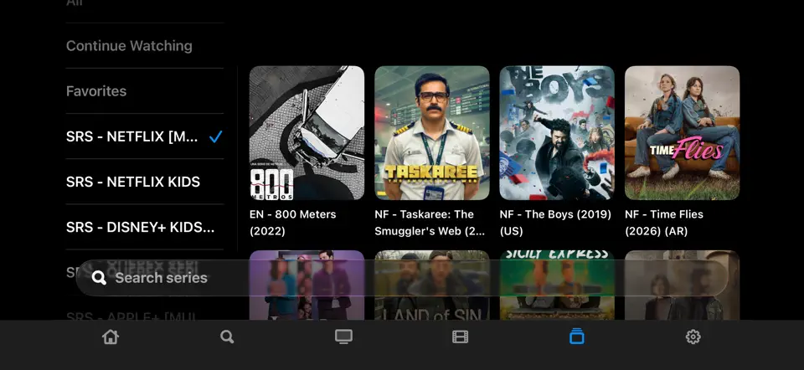Image resolution: width=804 pixels, height=370 pixels.
Task: Click the magnifier icon in search field
Action: click(x=99, y=278)
